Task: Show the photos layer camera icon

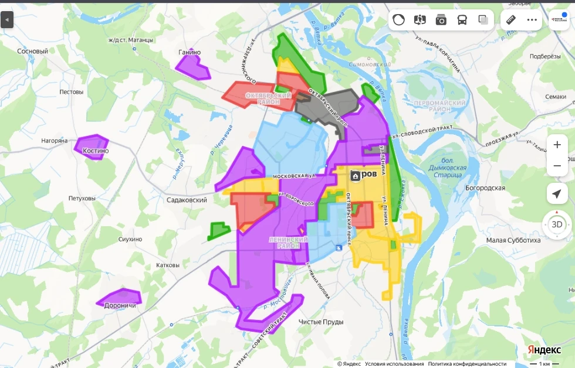Action: [441, 20]
